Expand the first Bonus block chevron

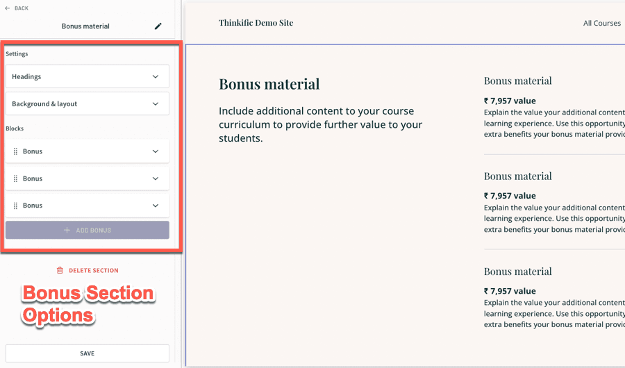click(156, 151)
